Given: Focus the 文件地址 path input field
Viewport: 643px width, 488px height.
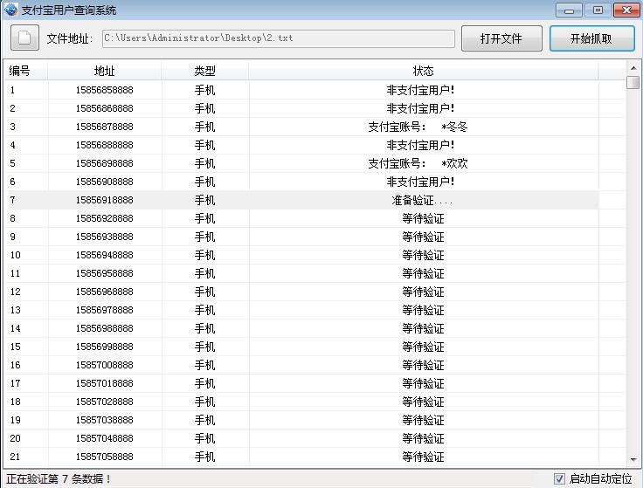Looking at the screenshot, I should (x=279, y=38).
